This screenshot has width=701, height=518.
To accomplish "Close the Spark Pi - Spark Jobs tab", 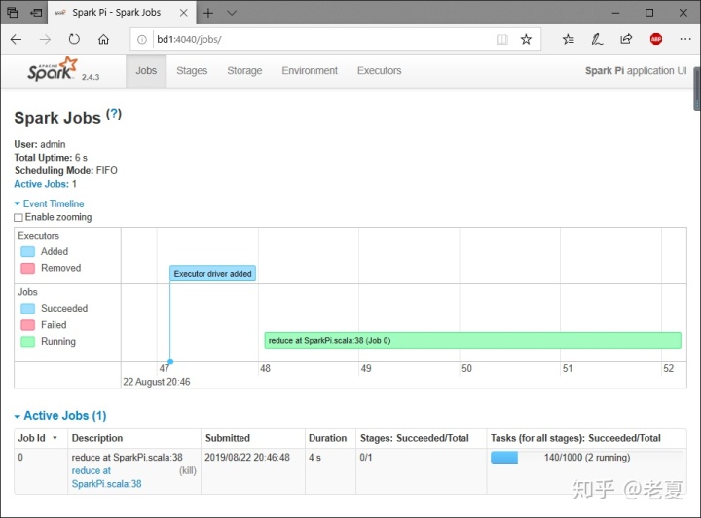I will coord(183,13).
